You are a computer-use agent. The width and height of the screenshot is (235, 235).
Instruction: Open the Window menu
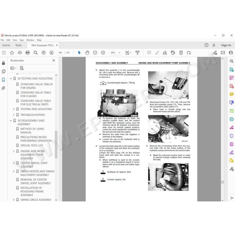pyautogui.click(x=30, y=40)
